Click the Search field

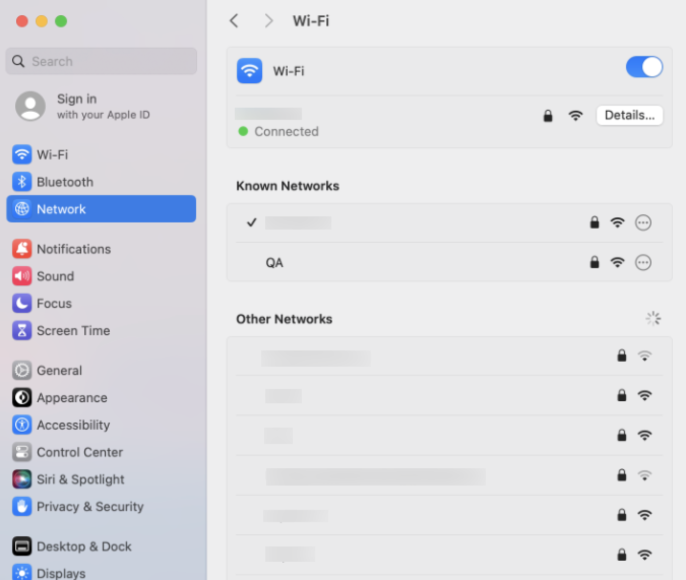[x=101, y=61]
